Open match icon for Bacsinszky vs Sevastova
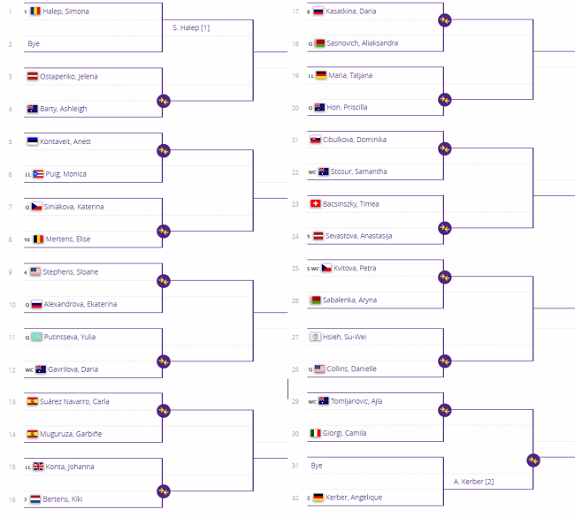This screenshot has height=517, width=575. [444, 228]
